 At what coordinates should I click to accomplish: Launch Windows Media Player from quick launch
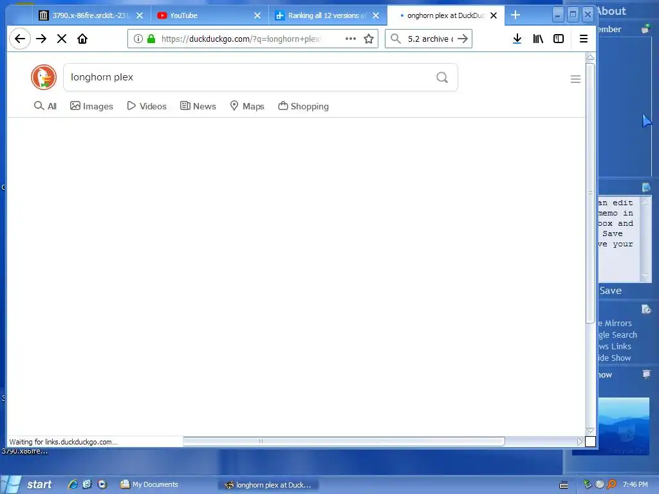(102, 484)
